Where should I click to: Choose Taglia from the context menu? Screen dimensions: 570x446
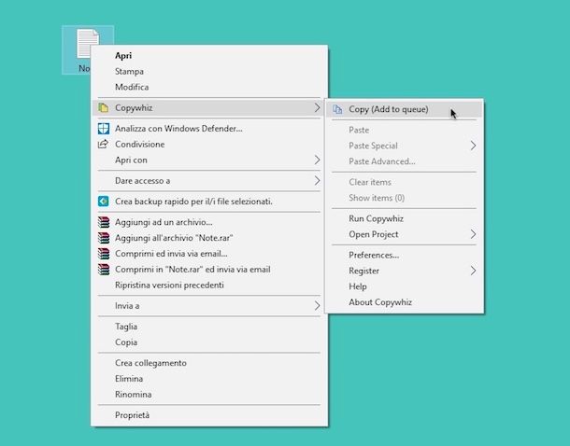[x=209, y=327]
